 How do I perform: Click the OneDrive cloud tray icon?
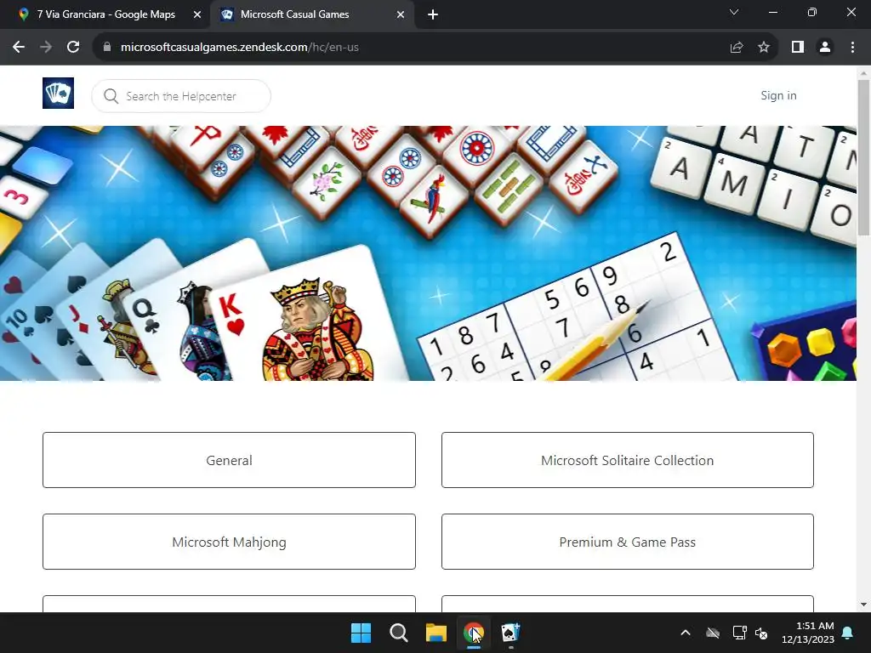point(713,633)
